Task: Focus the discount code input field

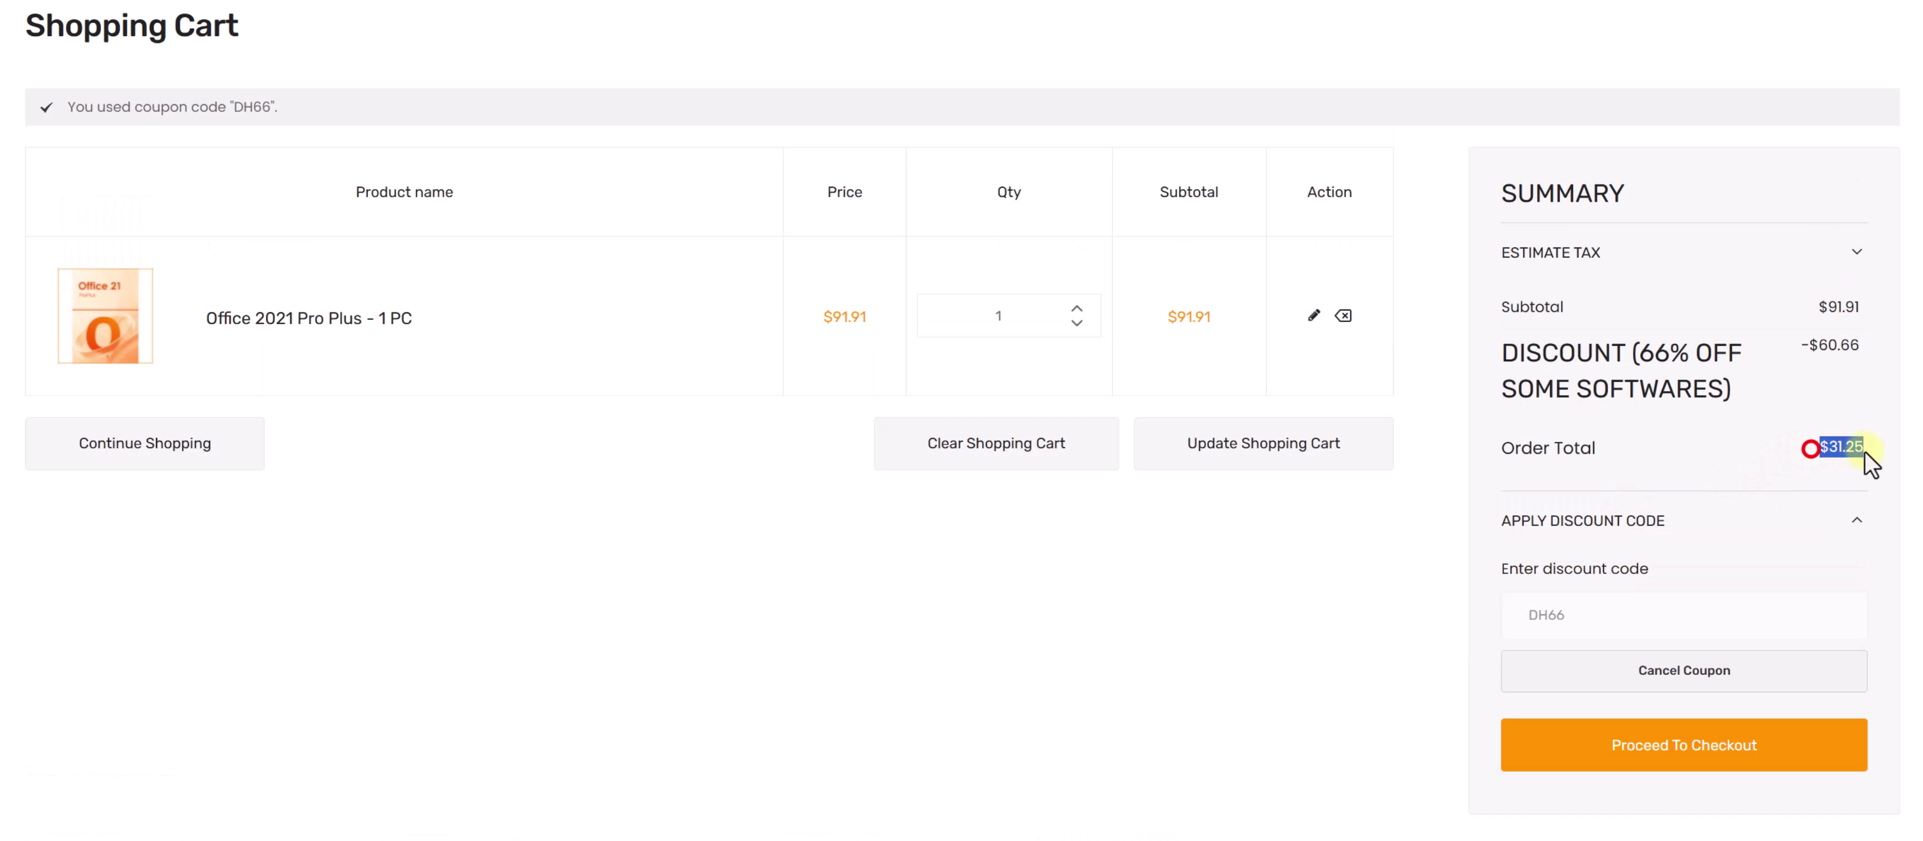Action: coord(1683,615)
